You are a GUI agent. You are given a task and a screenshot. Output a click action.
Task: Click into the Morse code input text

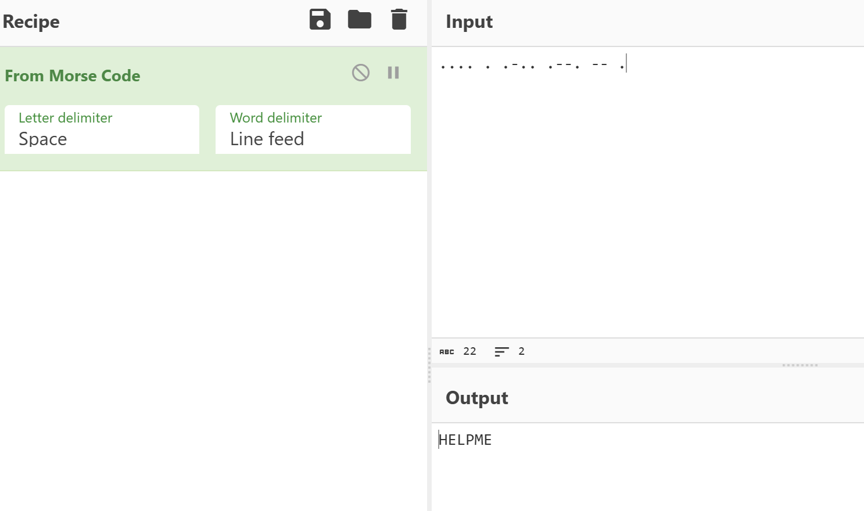[x=532, y=66]
